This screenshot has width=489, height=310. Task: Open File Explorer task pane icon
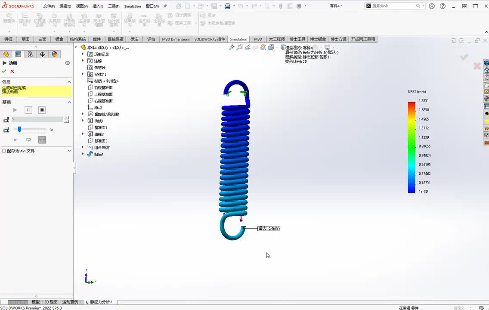[x=486, y=84]
